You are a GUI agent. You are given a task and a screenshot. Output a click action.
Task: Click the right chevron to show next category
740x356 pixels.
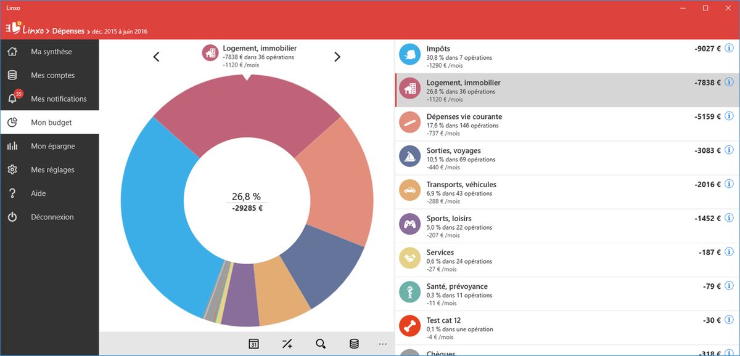pyautogui.click(x=337, y=56)
